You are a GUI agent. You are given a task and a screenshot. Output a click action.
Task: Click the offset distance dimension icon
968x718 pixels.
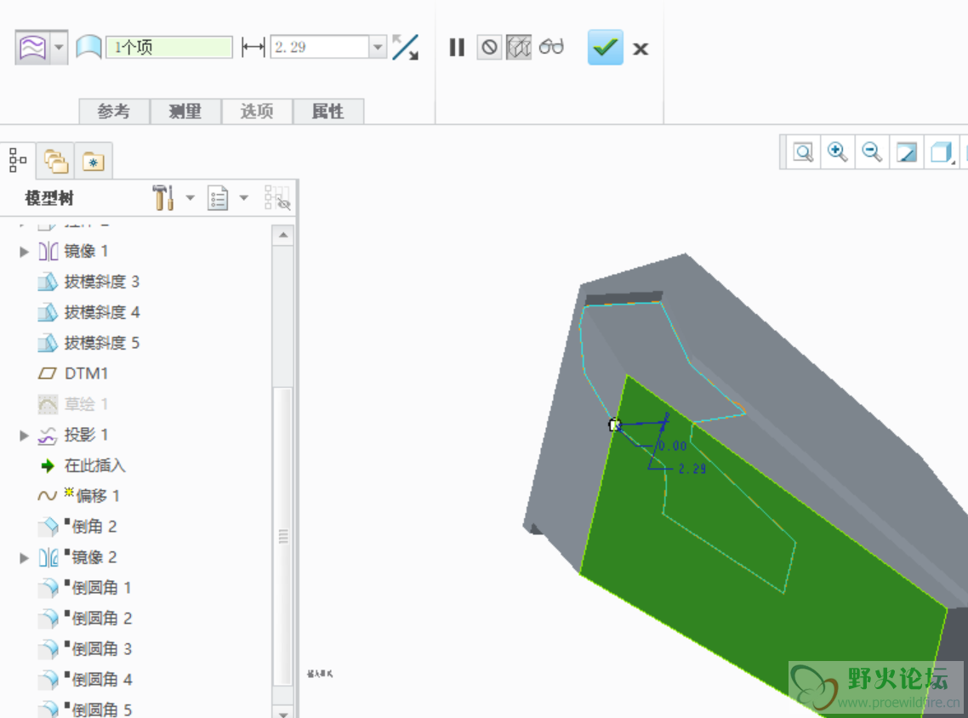253,47
